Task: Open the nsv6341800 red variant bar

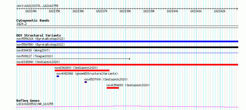Action: (x=82, y=70)
